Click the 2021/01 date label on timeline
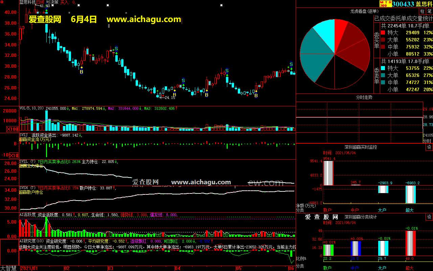Image resolution: width=433 pixels, height=271 pixels. coord(30,268)
